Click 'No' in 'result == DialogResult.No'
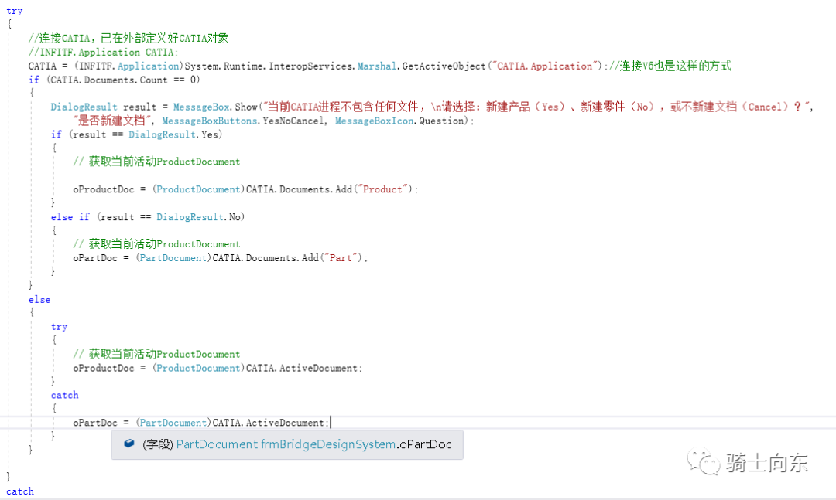The width and height of the screenshot is (836, 500). (235, 216)
